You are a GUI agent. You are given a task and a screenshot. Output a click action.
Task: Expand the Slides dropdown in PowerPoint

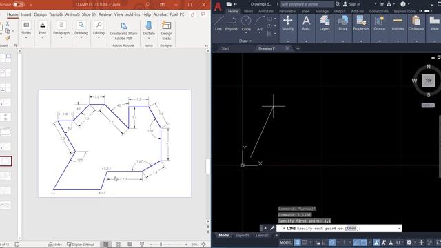[x=26, y=37]
